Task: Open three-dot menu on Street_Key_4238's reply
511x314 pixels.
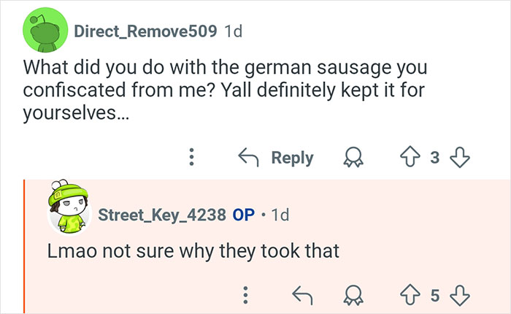Action: (x=246, y=294)
